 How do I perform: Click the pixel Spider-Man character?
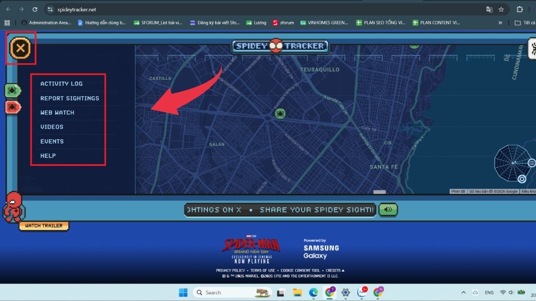(13, 206)
